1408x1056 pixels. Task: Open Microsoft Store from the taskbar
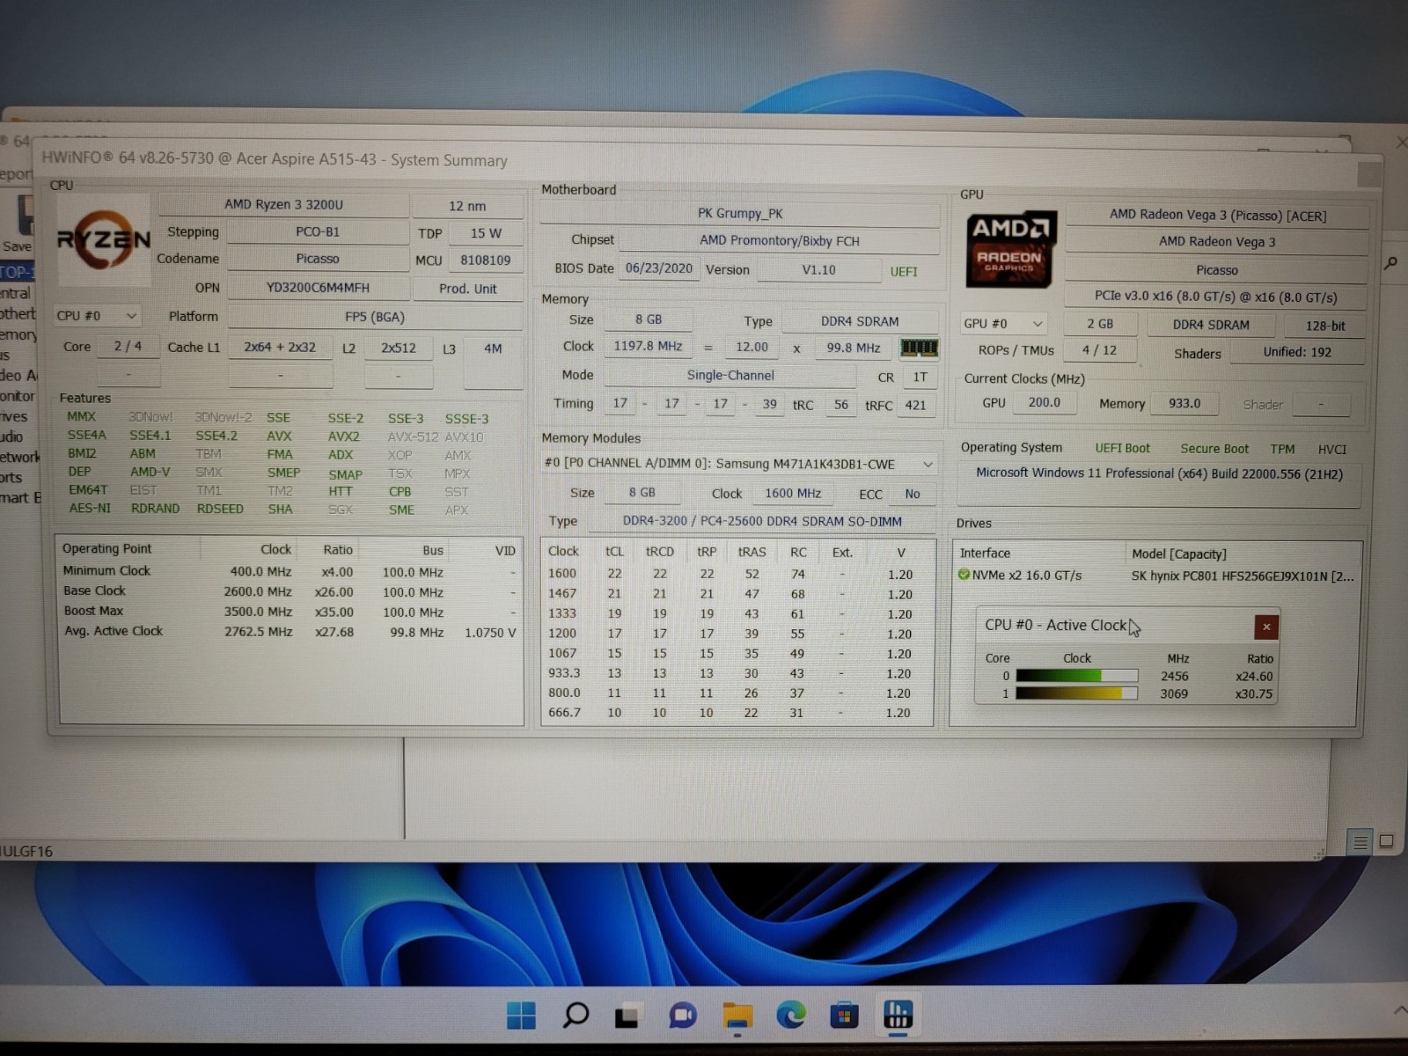844,1016
